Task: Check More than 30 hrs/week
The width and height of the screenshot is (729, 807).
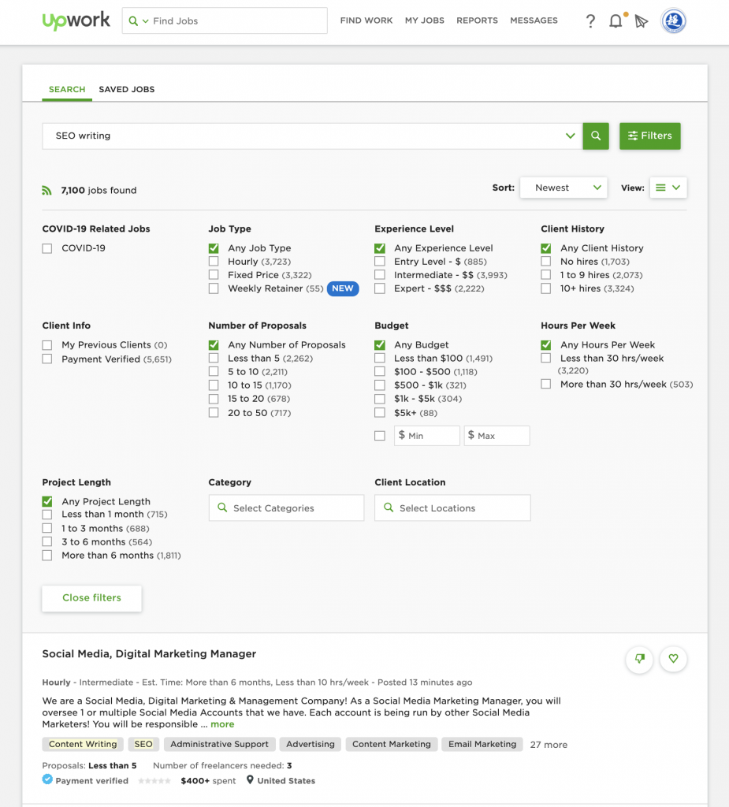Action: click(x=546, y=384)
